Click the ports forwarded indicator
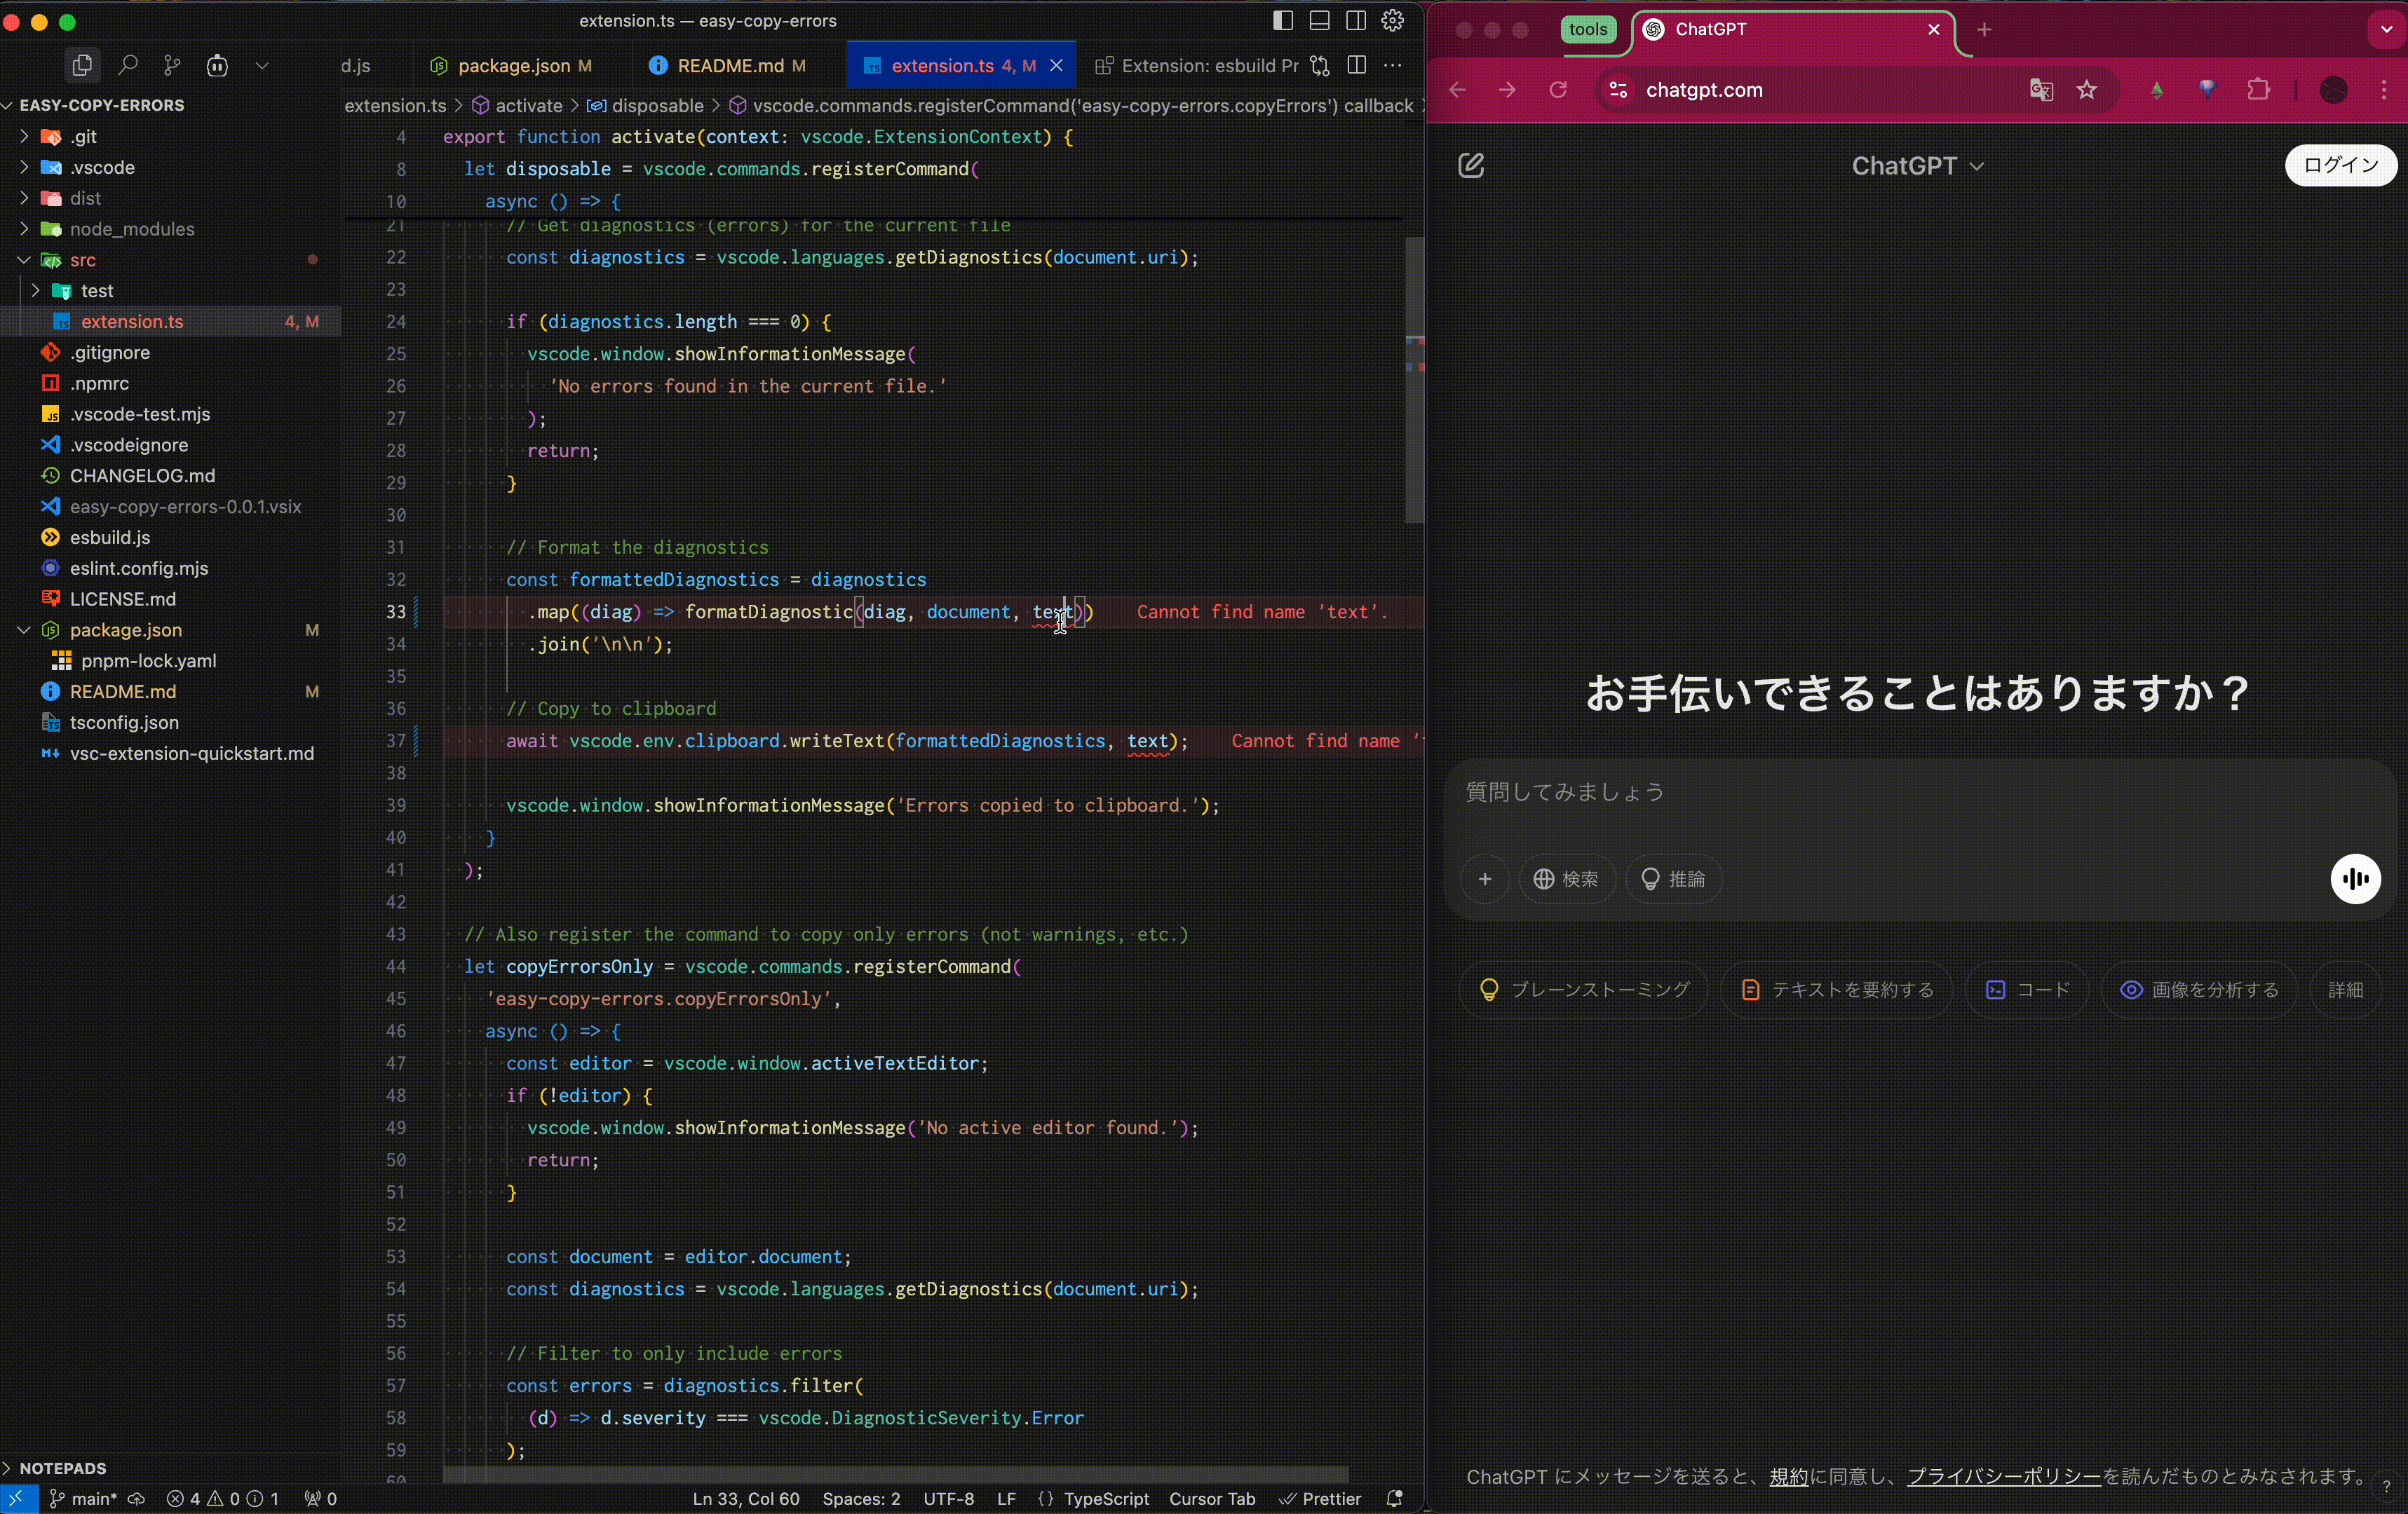 click(320, 1498)
